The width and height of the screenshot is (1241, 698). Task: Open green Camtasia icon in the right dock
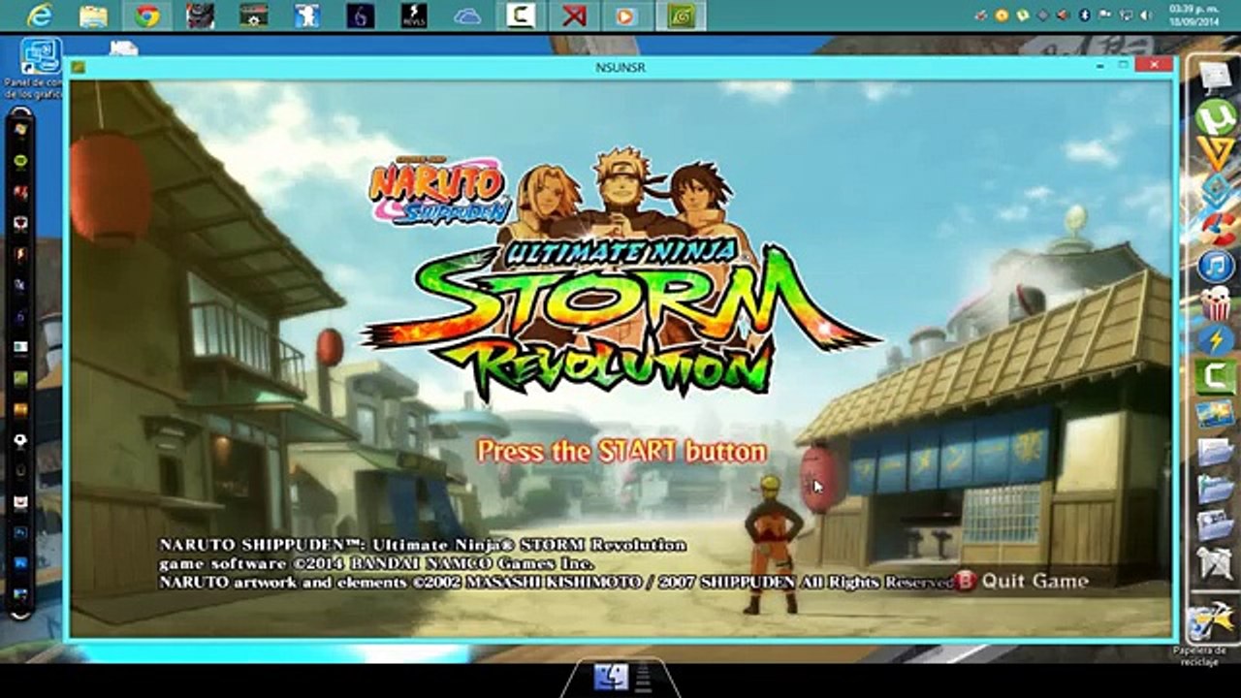point(1216,376)
